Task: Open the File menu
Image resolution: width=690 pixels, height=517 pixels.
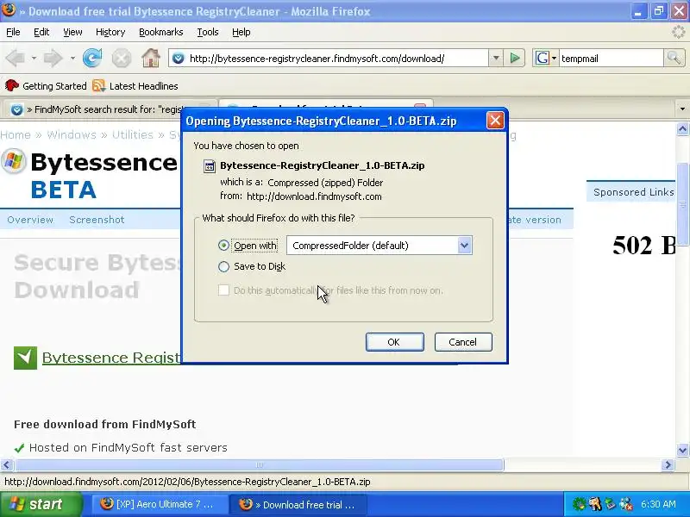Action: coord(13,32)
